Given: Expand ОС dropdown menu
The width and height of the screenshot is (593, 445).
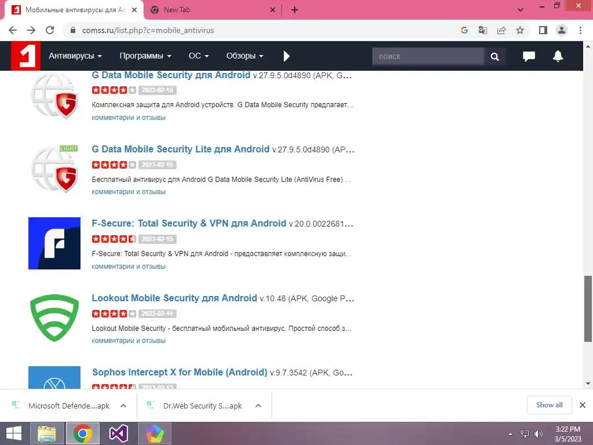Looking at the screenshot, I should 199,56.
